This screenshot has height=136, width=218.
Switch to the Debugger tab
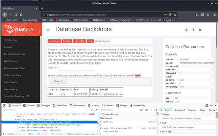[x=44, y=106]
